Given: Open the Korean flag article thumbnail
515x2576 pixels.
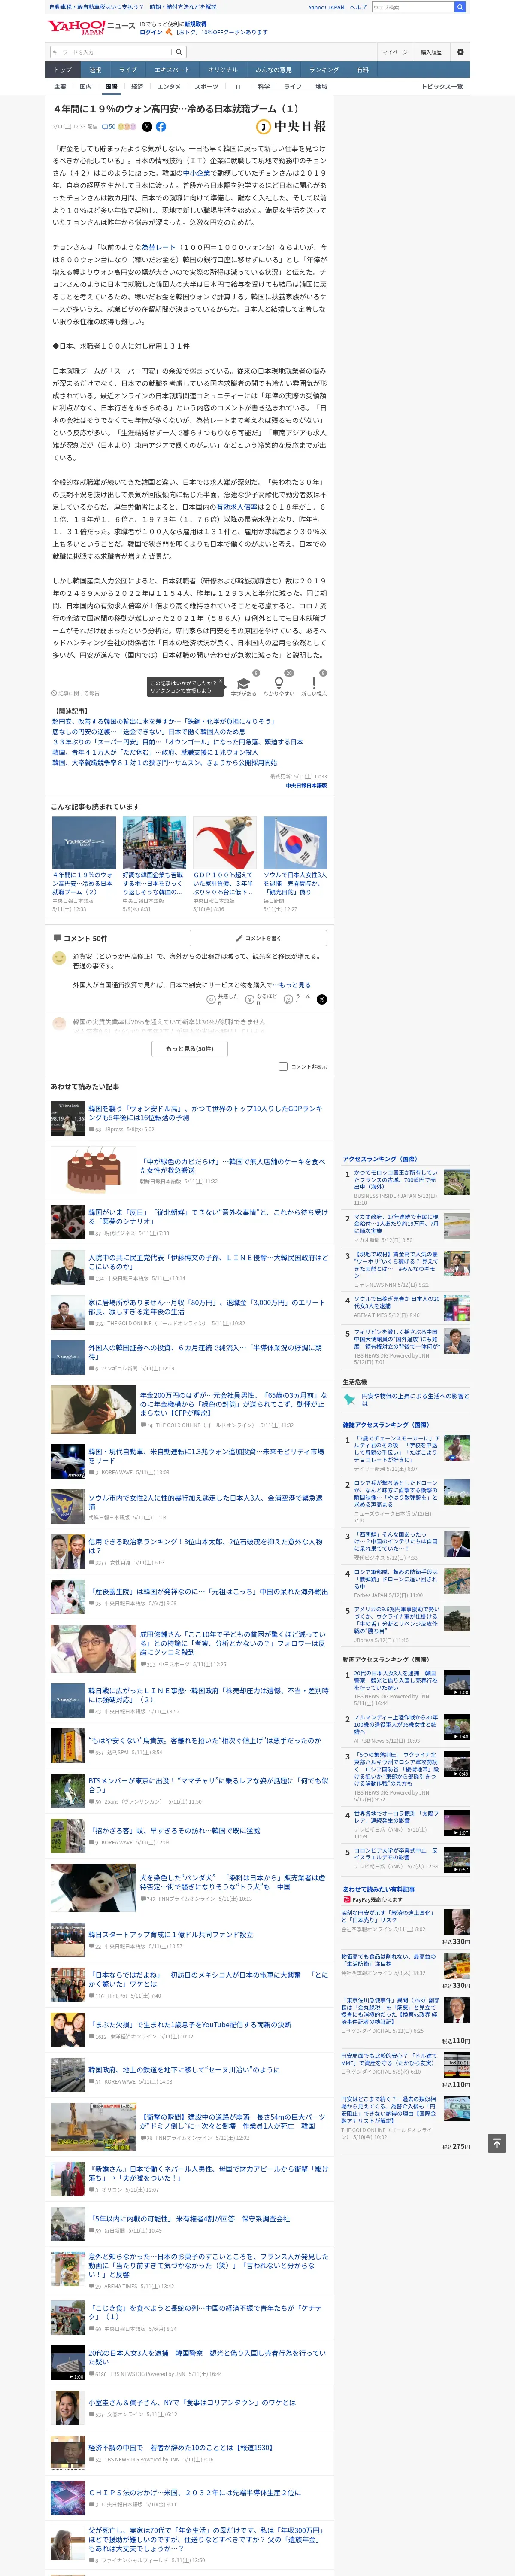Looking at the screenshot, I should [x=295, y=842].
